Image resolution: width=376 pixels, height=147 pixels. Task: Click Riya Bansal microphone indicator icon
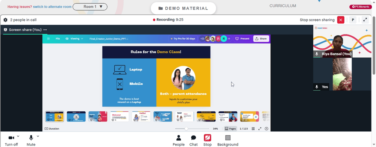[x=317, y=54]
